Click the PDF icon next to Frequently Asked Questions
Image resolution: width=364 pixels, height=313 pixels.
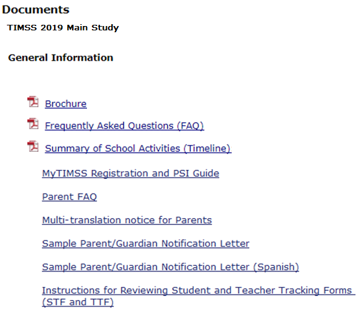pyautogui.click(x=33, y=124)
